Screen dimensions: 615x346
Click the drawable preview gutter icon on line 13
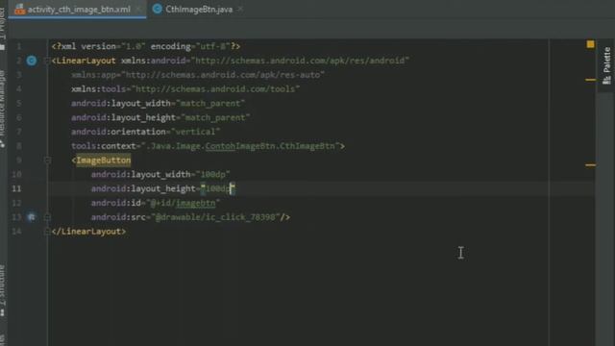32,217
